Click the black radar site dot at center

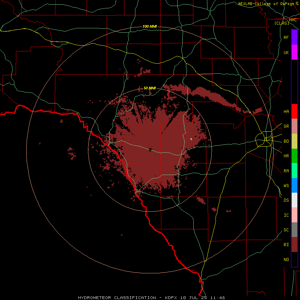click(150, 150)
